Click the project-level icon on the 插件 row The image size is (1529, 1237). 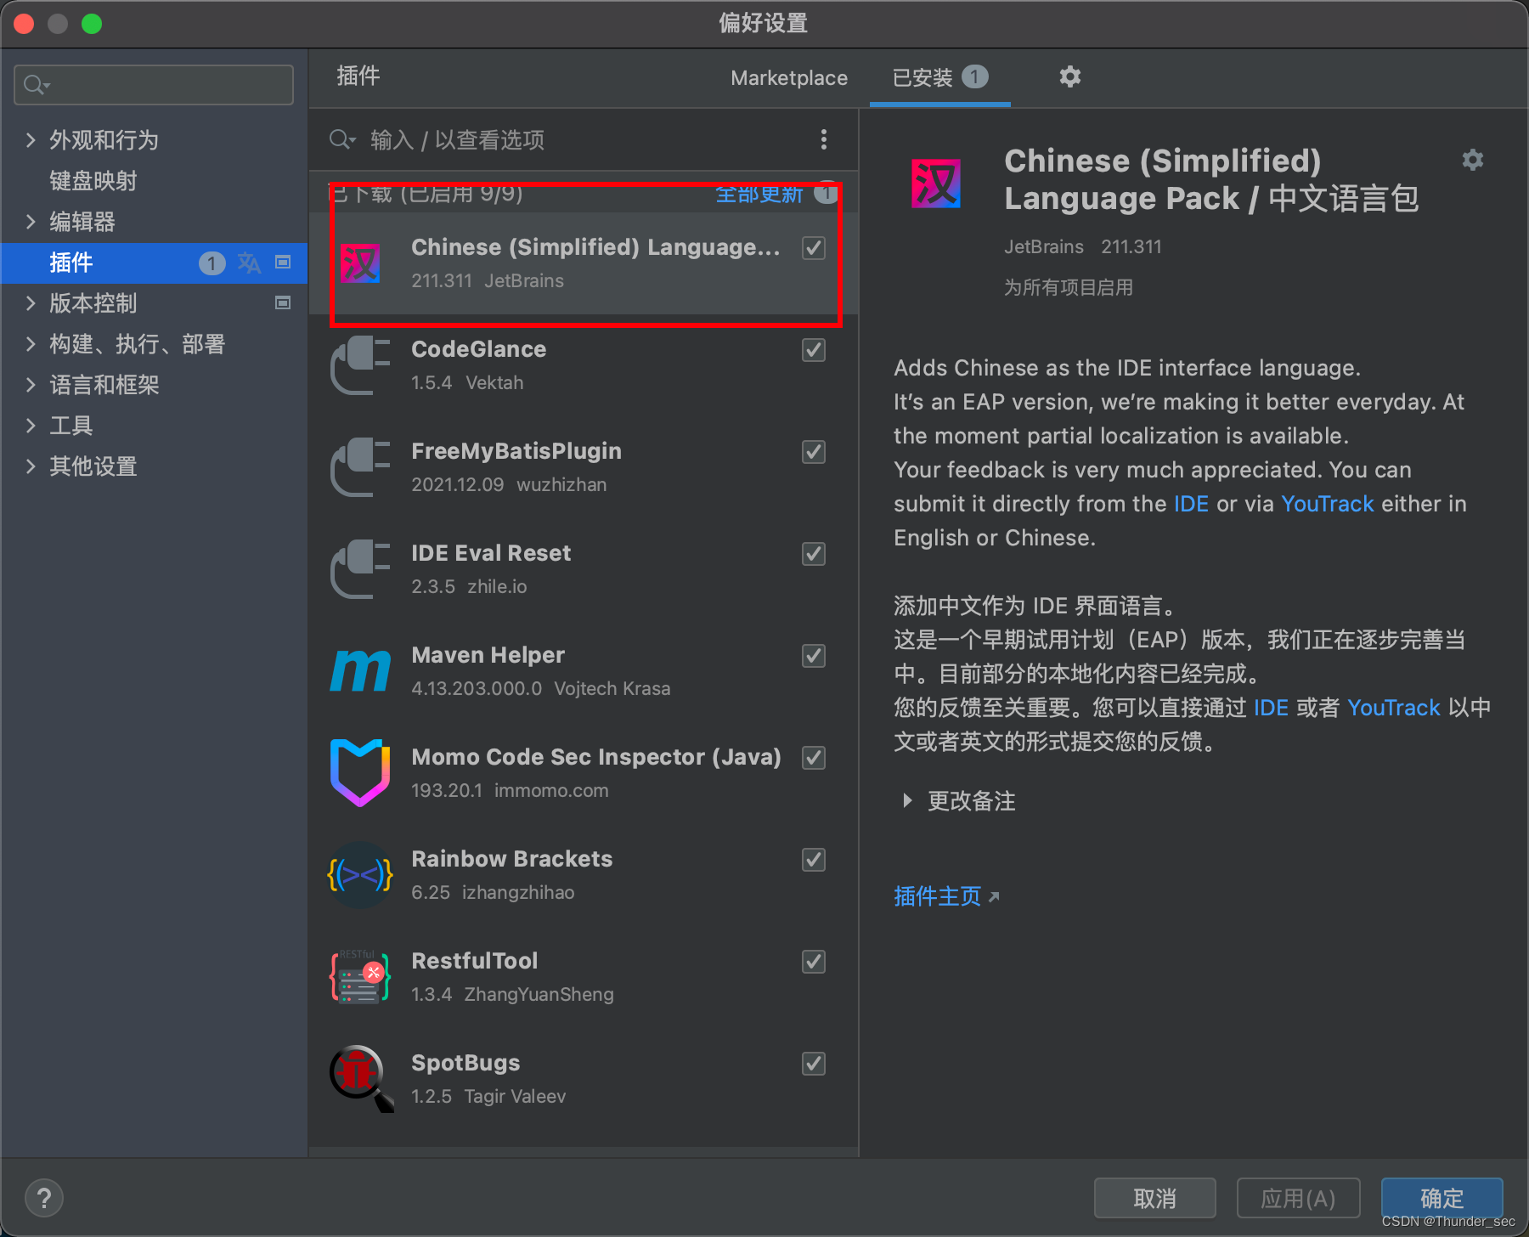click(283, 262)
